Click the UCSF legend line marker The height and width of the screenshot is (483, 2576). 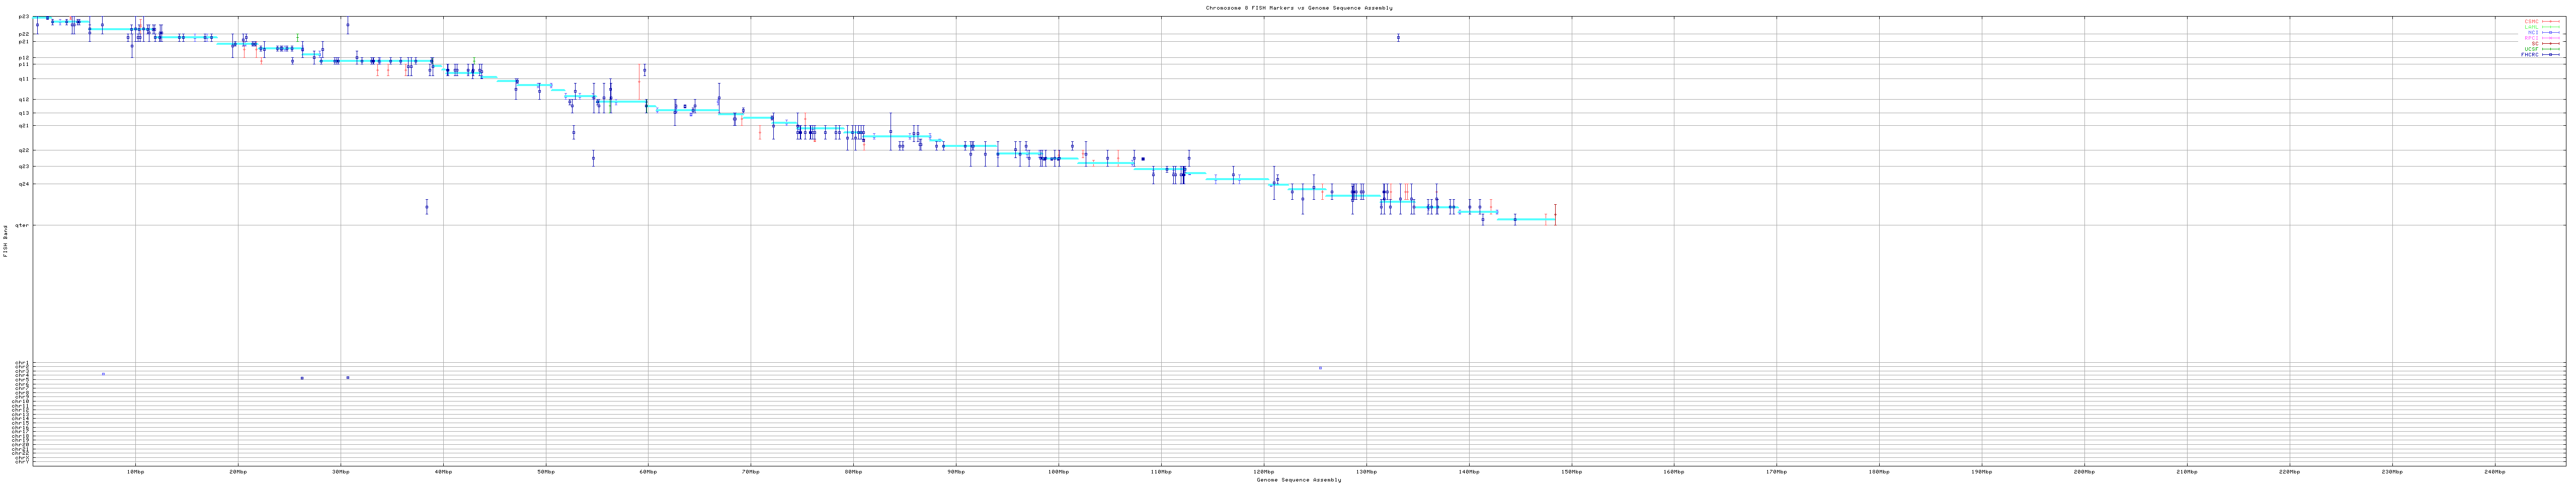tap(2550, 49)
